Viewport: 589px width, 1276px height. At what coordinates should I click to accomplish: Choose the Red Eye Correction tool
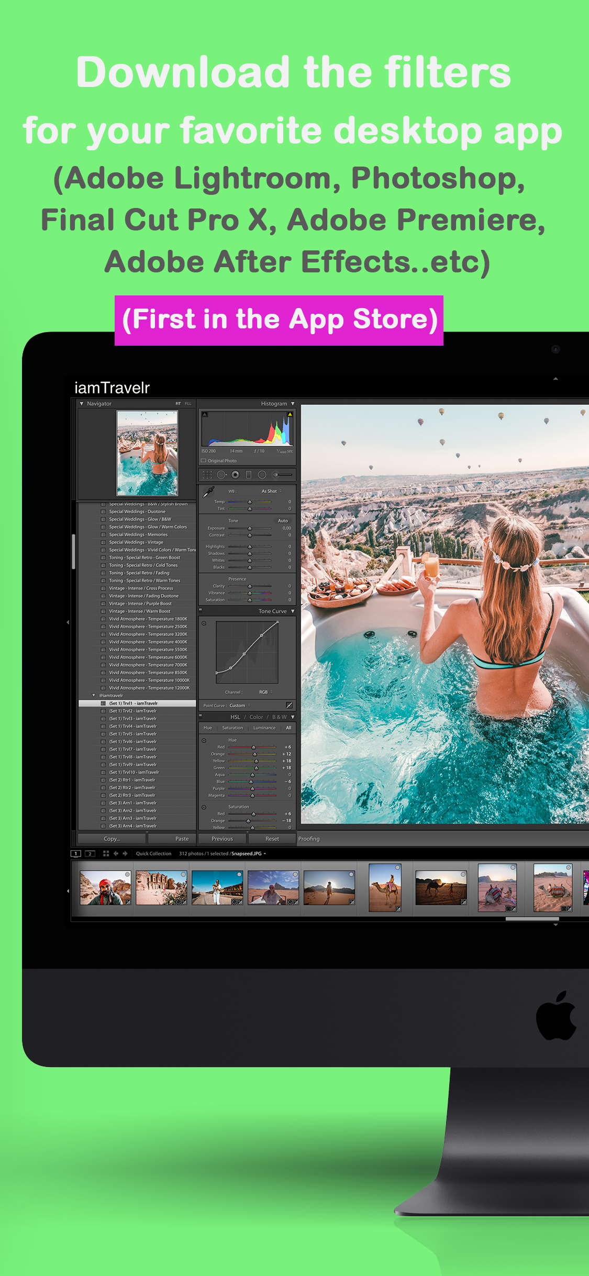coord(236,475)
